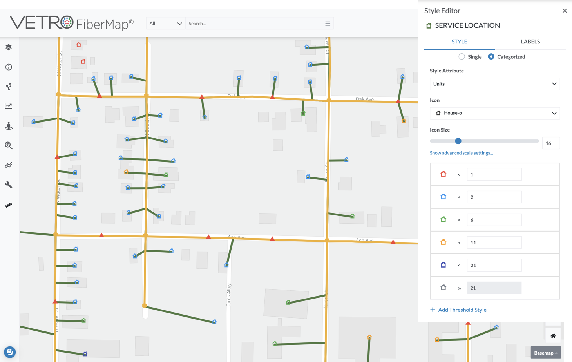Click Add Threshold Style

pos(458,310)
